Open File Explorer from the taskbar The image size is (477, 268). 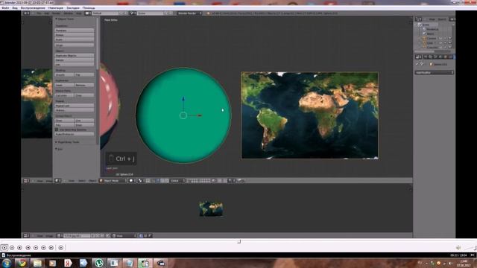point(37,263)
